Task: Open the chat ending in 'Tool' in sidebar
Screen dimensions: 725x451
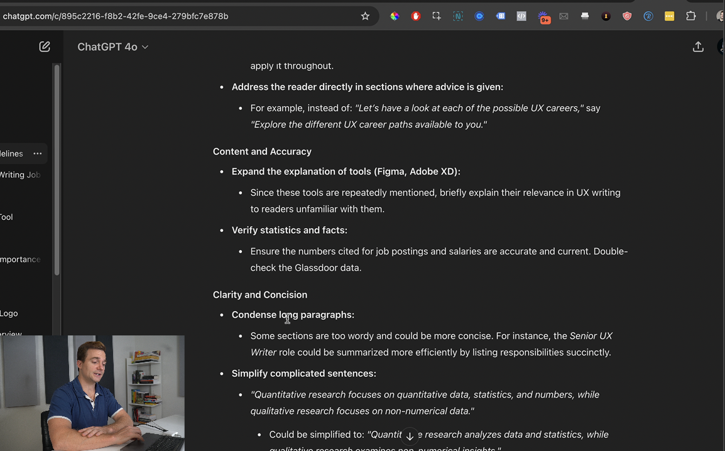Action: coord(7,217)
